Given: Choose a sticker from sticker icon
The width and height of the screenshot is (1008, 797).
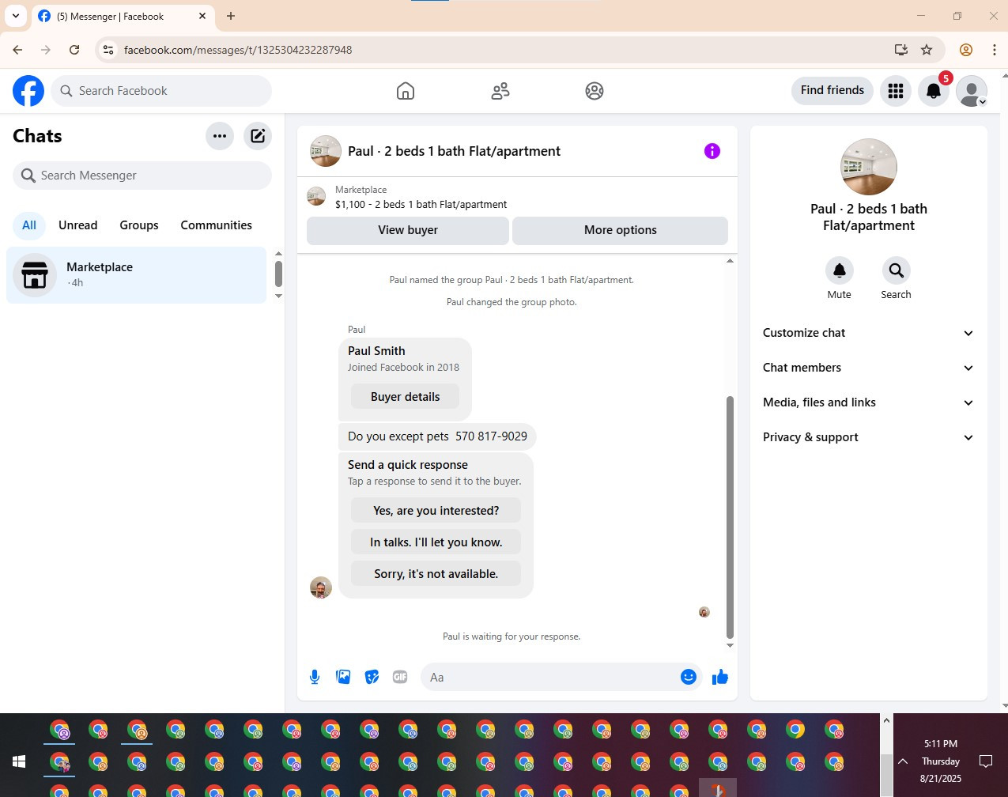Looking at the screenshot, I should tap(372, 677).
